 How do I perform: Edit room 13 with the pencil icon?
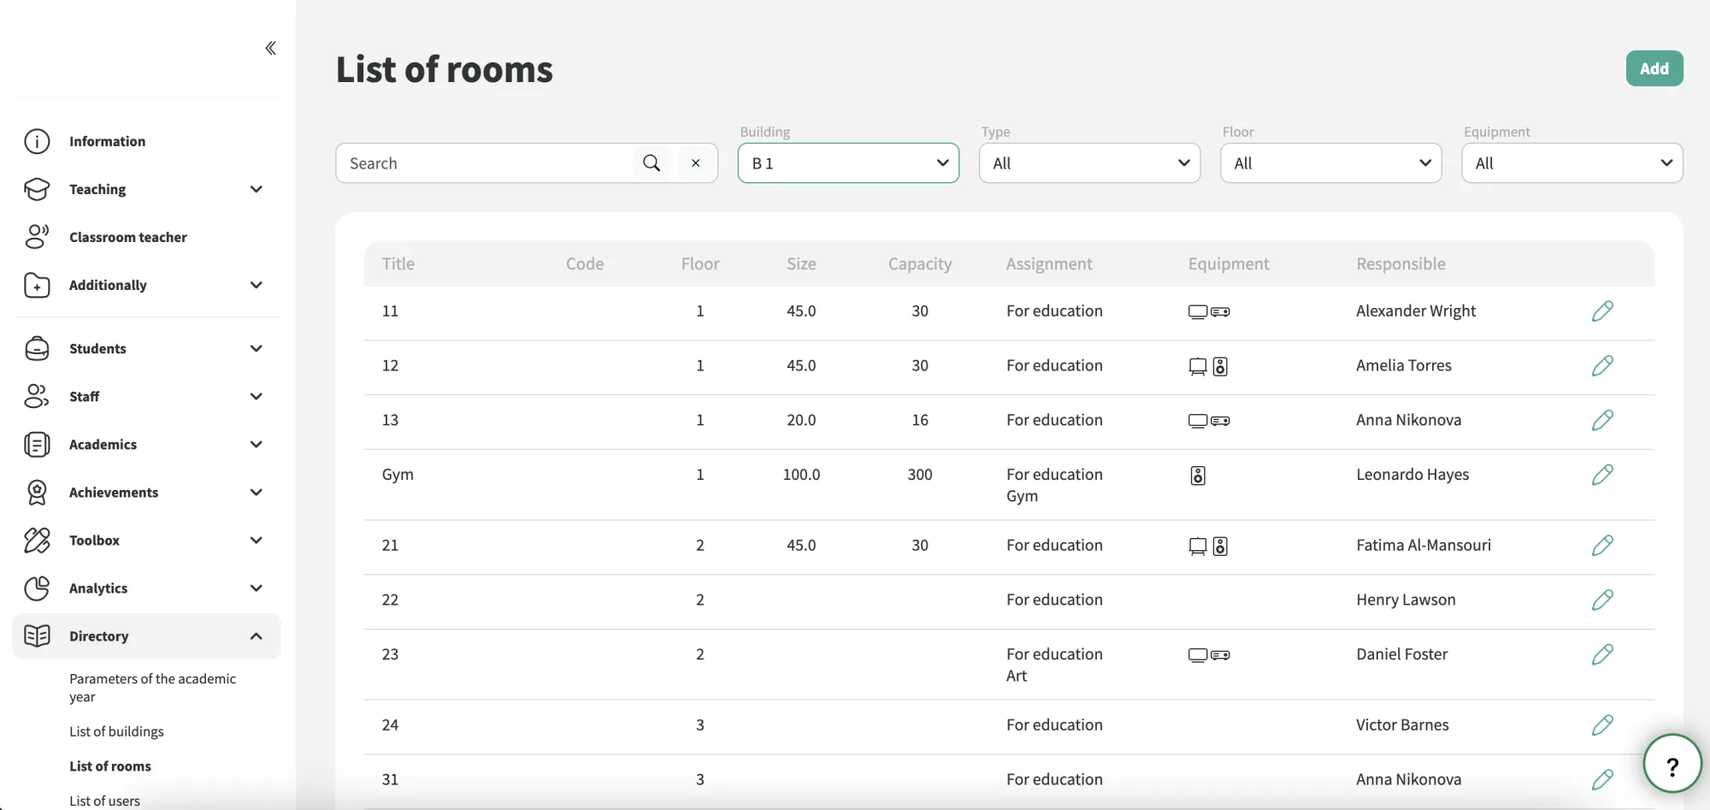[1602, 420]
